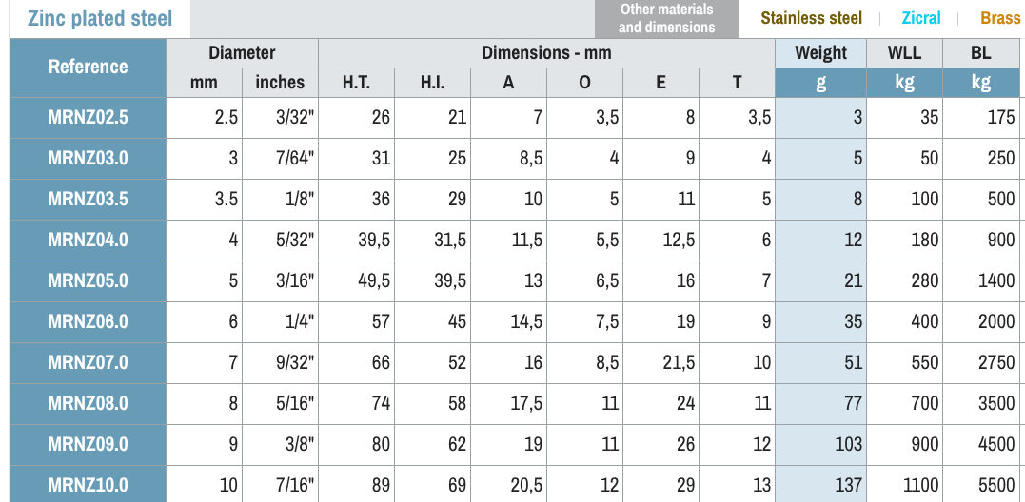
Task: Select reference MRNZ08.0 row
Action: point(88,404)
